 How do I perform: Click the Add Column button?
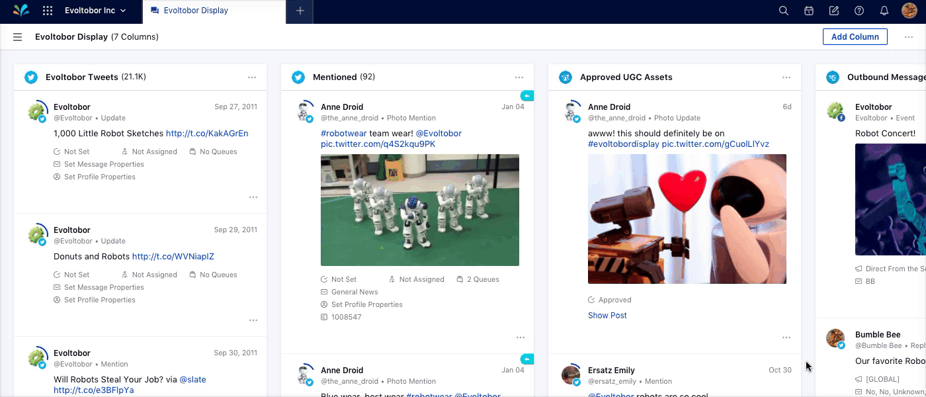point(855,37)
